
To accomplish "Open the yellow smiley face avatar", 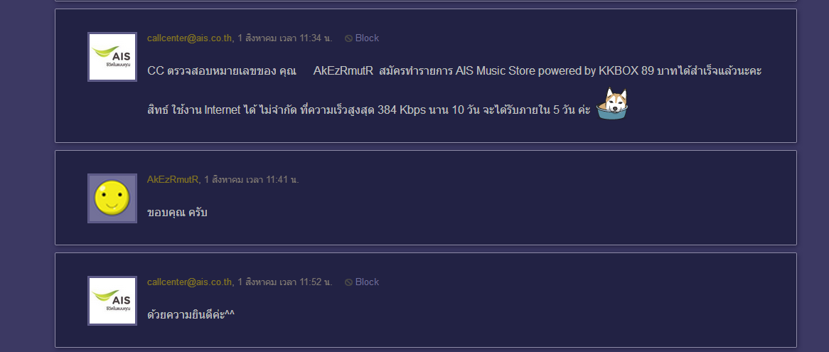I will tap(112, 198).
